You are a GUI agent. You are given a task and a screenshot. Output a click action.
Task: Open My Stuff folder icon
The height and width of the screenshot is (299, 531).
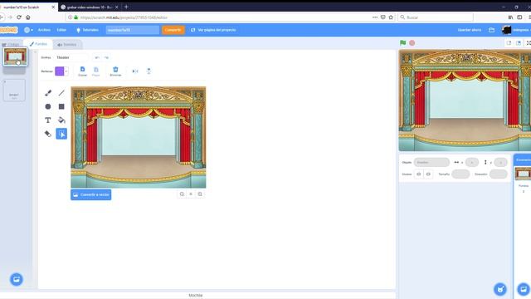point(491,30)
